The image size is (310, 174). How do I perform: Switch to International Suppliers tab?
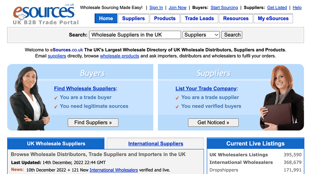(156, 144)
